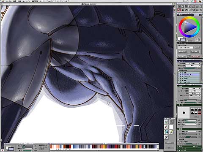Click the blue gradient selector icon
Screen dimensions: 203x152
167,132
